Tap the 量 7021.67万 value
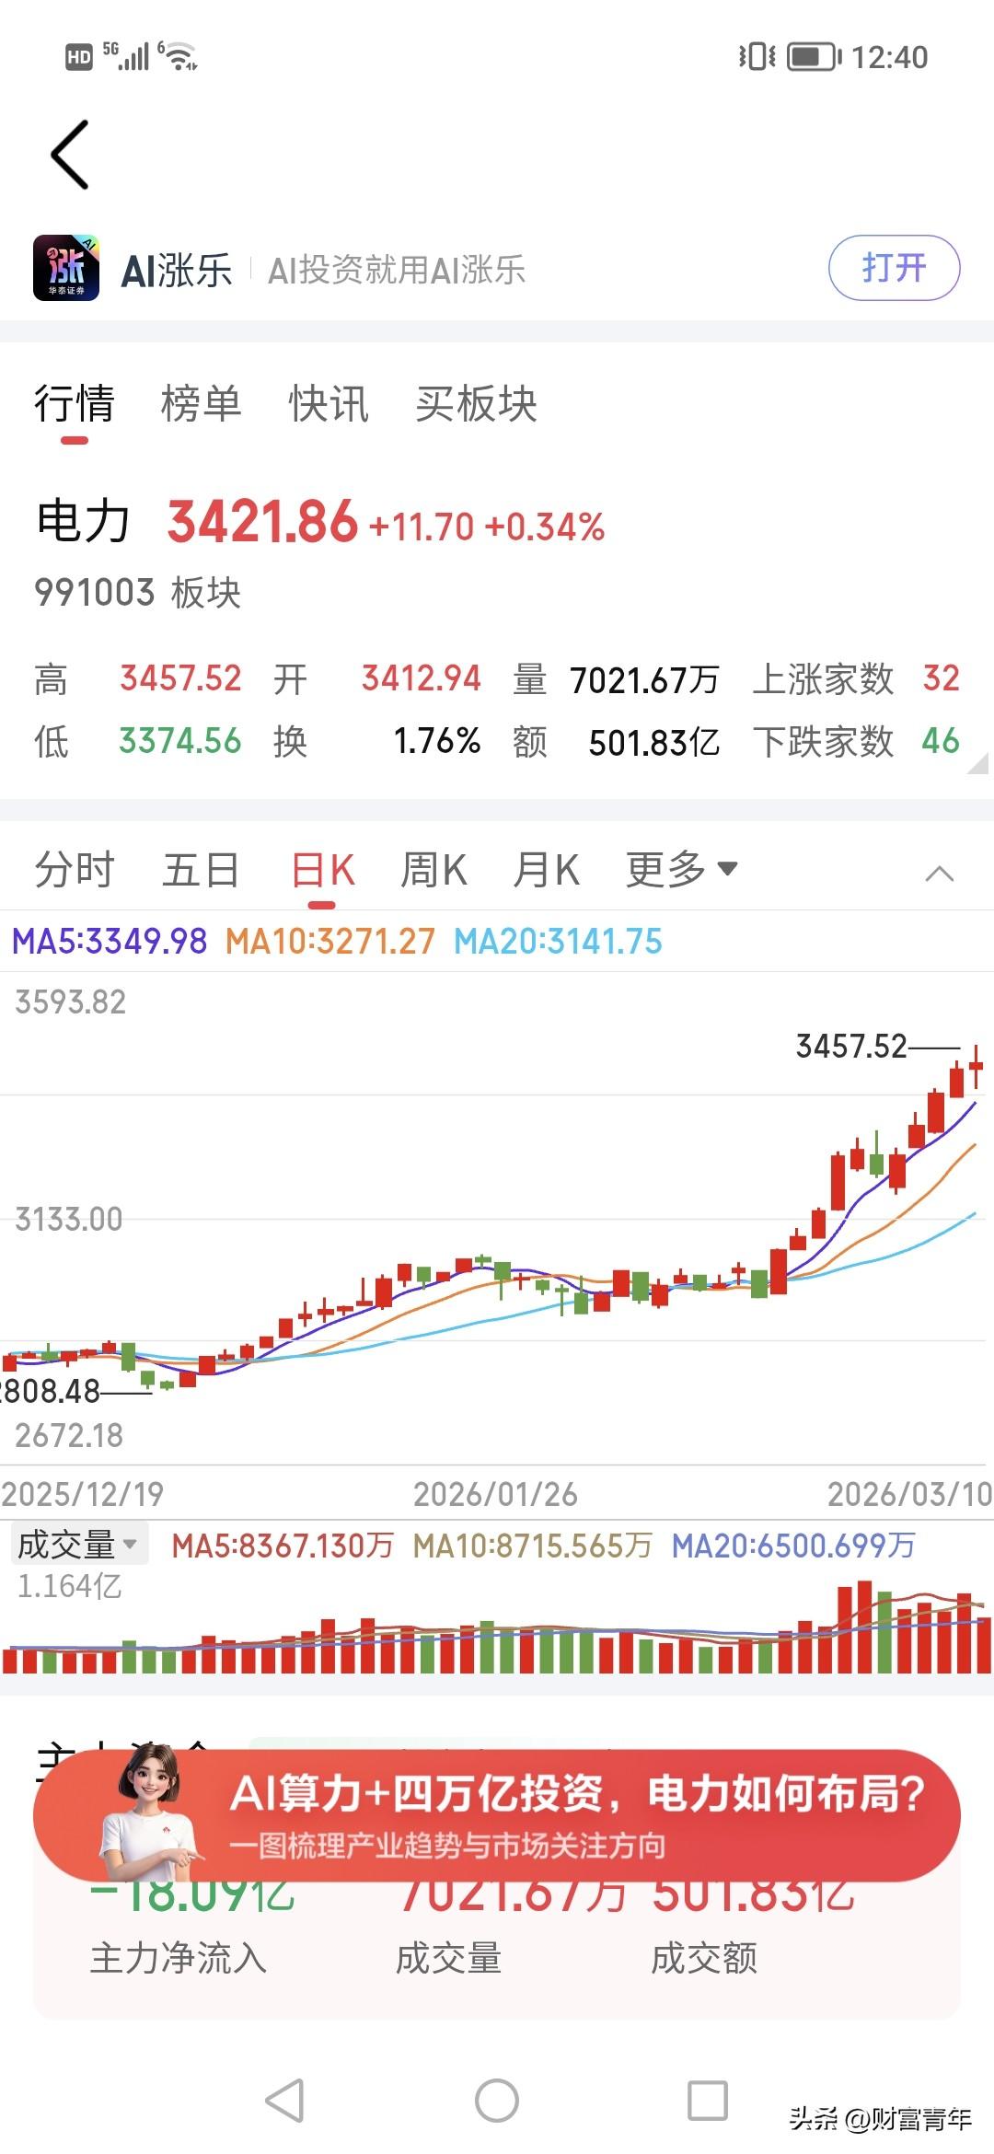This screenshot has height=2154, width=994. 644,680
